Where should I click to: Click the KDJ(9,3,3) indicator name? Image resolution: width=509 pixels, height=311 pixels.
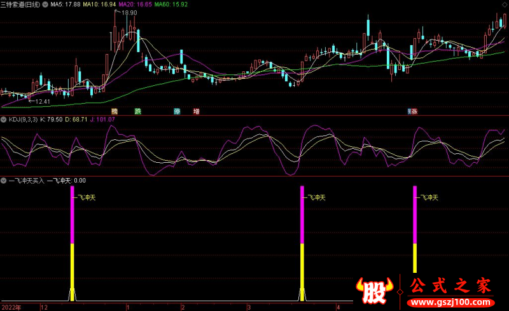(x=23, y=119)
